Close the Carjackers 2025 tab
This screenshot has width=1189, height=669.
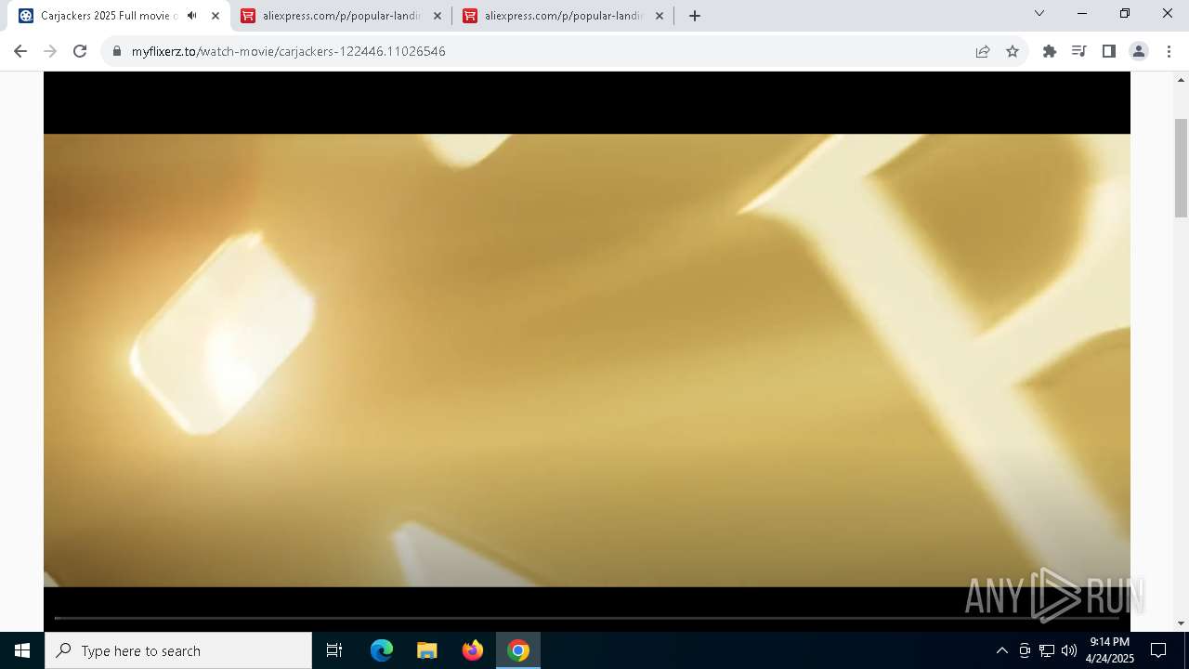(216, 16)
